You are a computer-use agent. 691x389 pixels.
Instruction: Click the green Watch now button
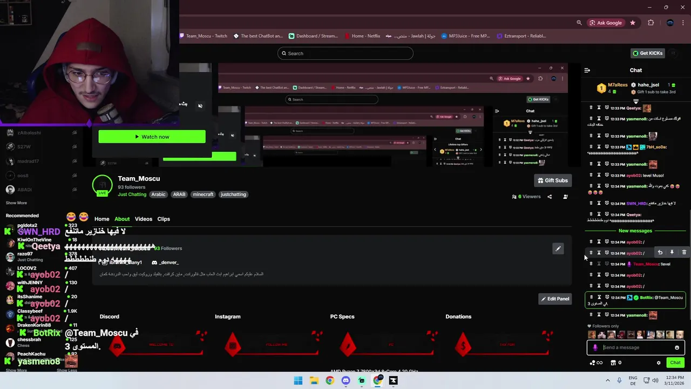tap(152, 137)
